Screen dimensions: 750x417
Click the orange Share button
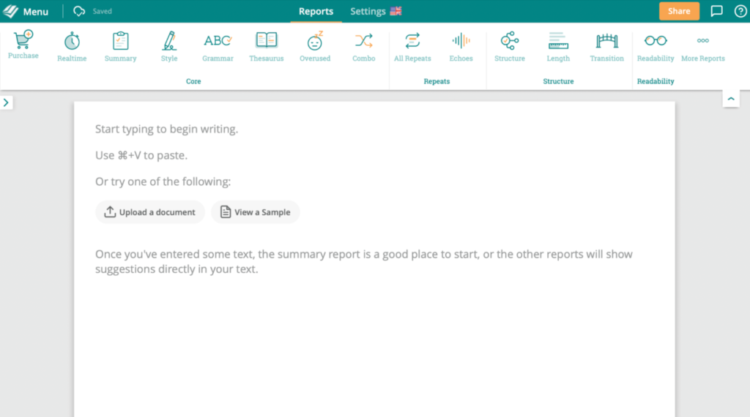[678, 12]
